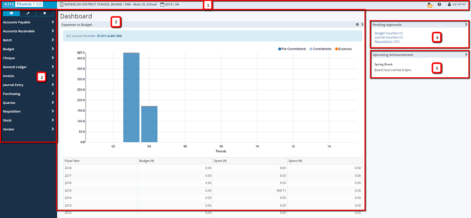Open the notifications bell with 37 badge
Viewport: 471px width, 218px height.
point(430,4)
